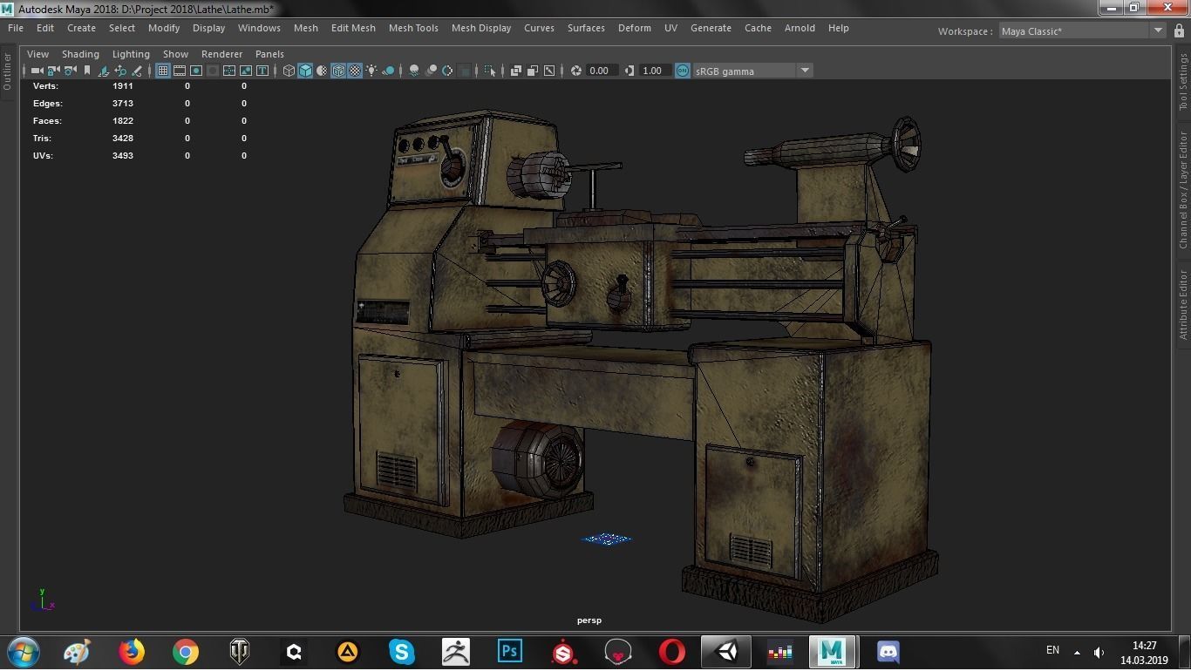Image resolution: width=1191 pixels, height=671 pixels.
Task: Select the Grease Pencil tool icon
Action: 137,71
